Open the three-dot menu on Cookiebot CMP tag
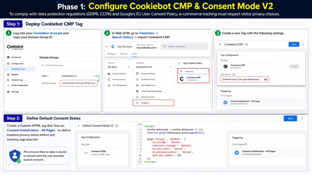 (303, 44)
